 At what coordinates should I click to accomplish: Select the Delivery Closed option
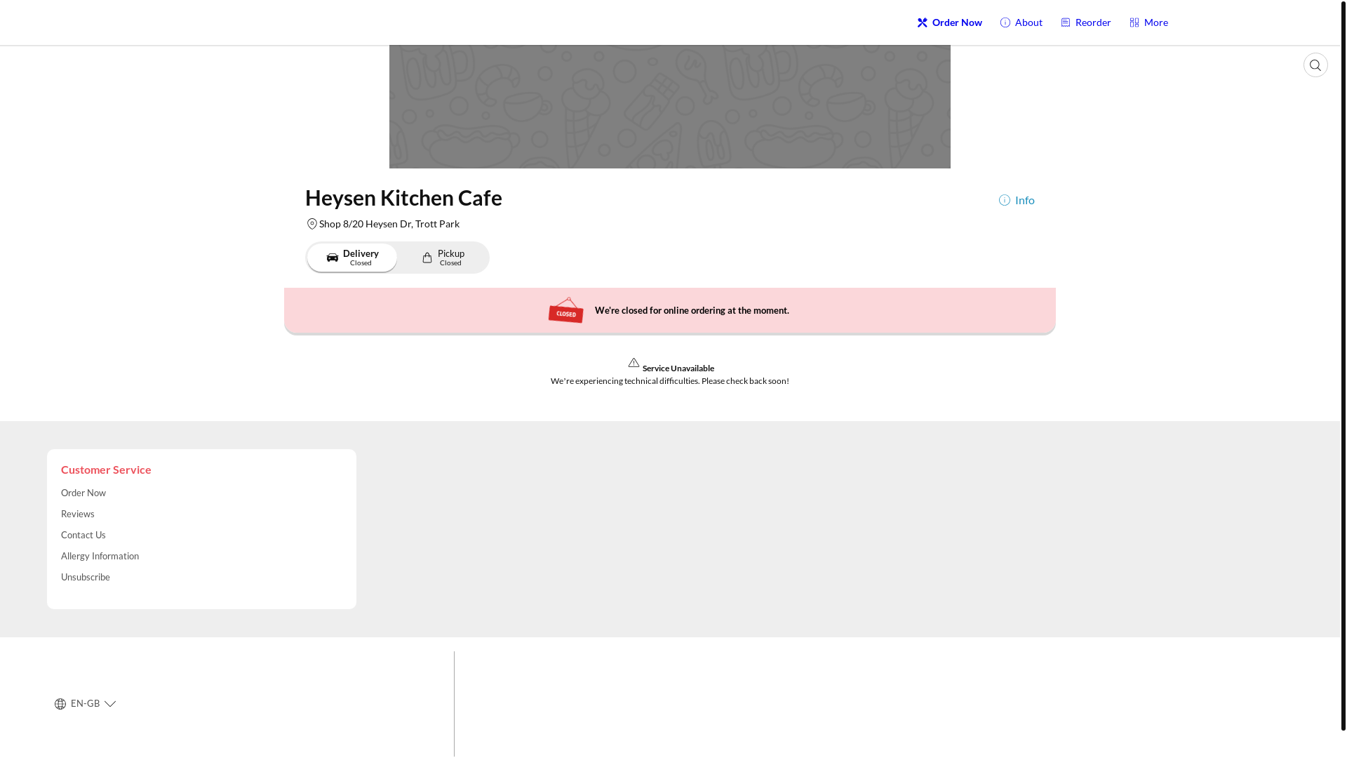pyautogui.click(x=352, y=258)
